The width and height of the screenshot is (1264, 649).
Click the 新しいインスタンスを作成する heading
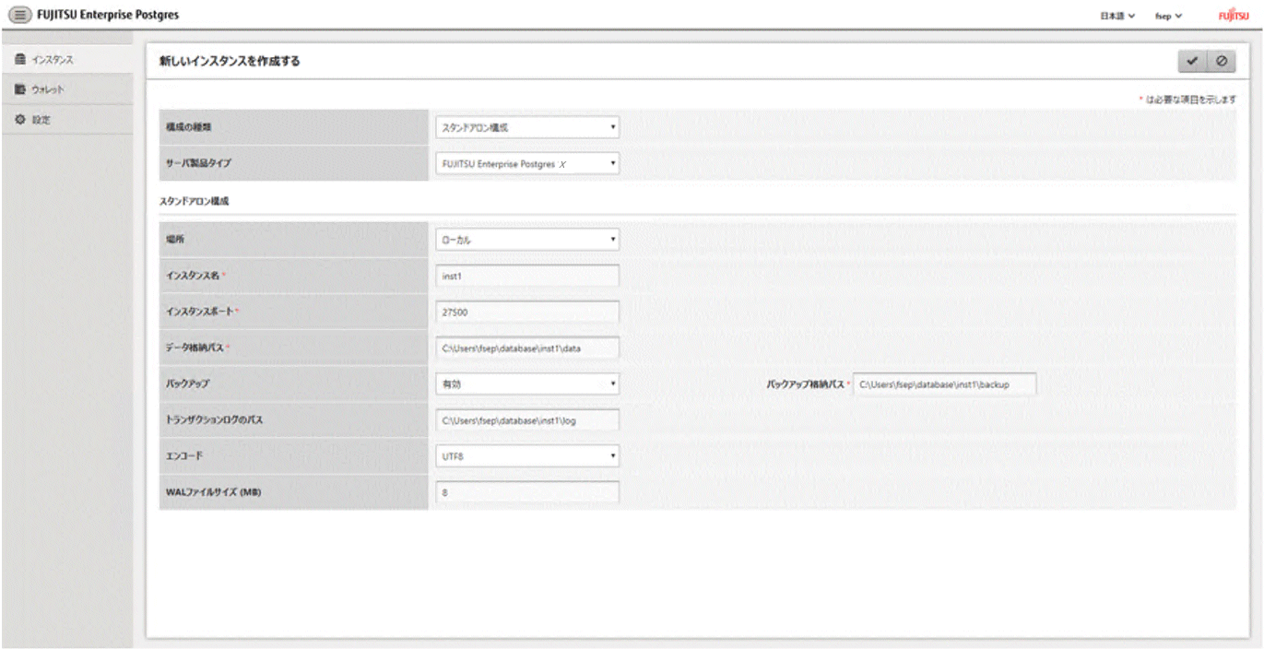230,62
